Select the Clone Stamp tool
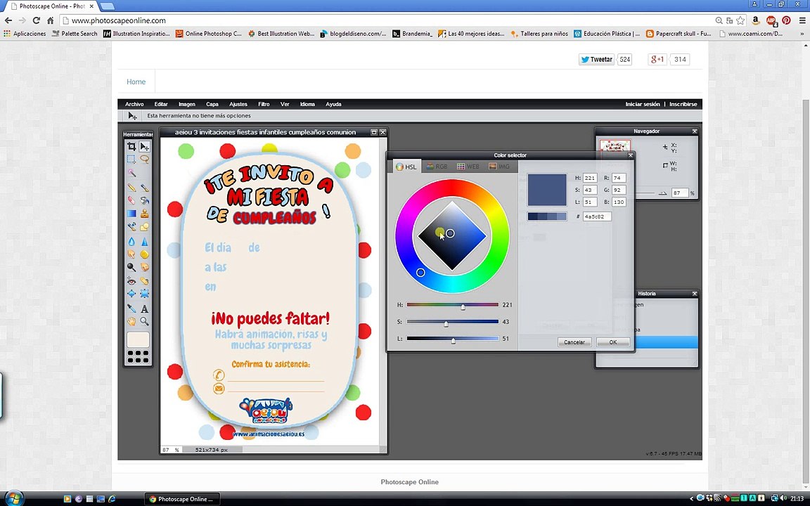 point(145,213)
